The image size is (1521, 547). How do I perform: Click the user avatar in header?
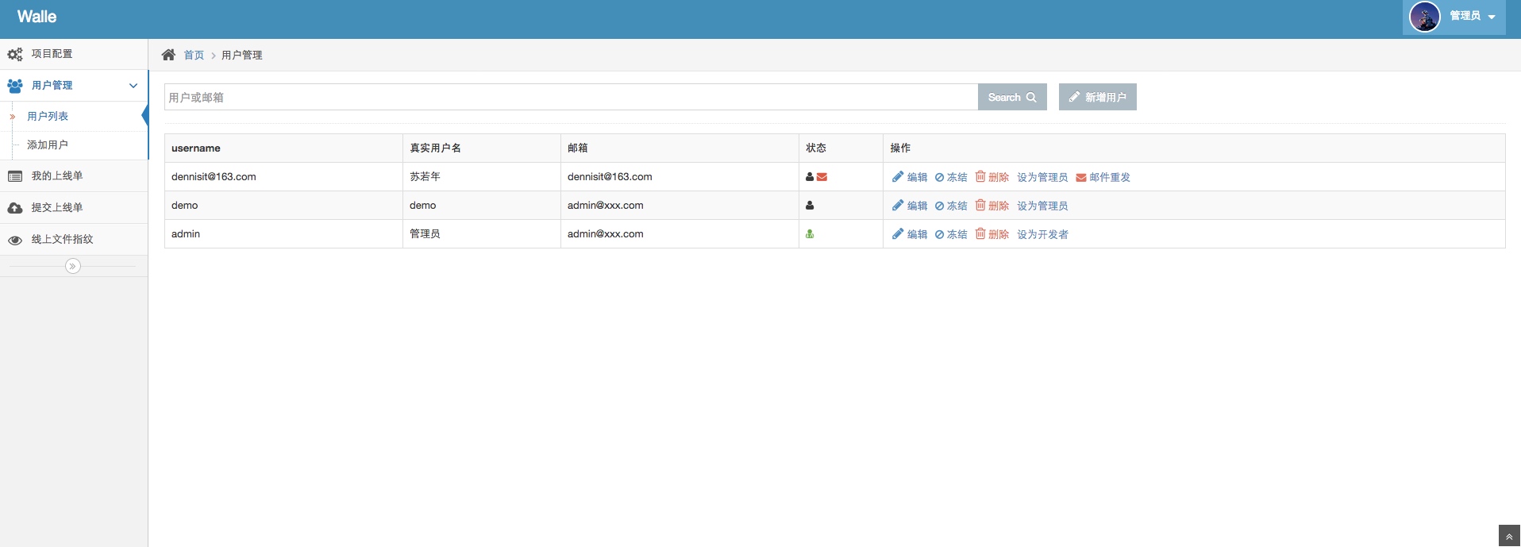[1425, 17]
